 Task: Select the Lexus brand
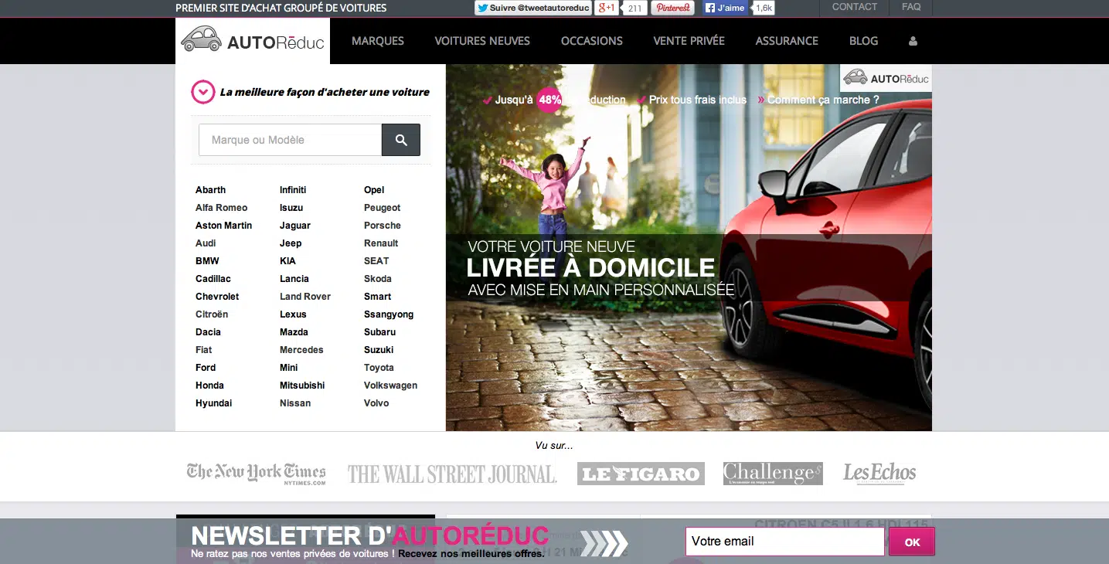(293, 314)
